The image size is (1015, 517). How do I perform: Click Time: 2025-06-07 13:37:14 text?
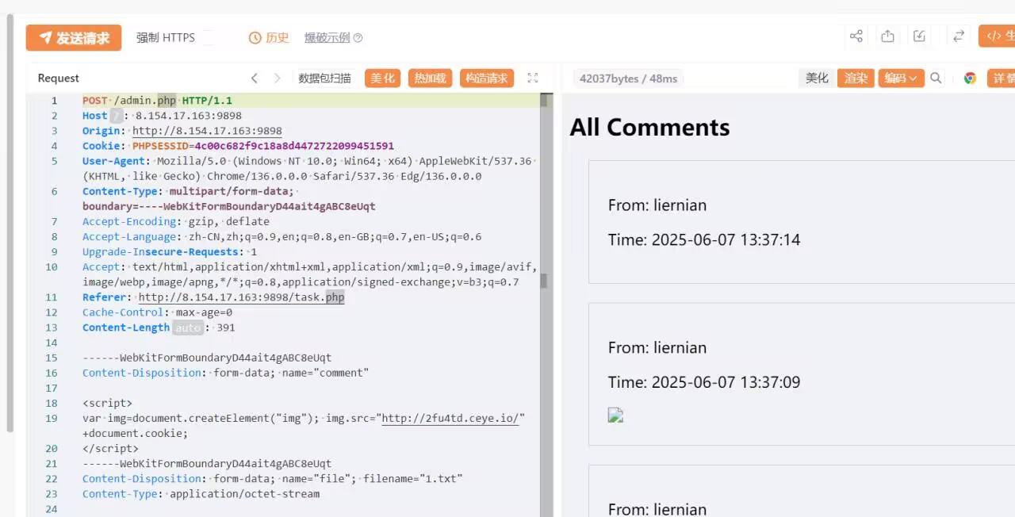pos(704,239)
